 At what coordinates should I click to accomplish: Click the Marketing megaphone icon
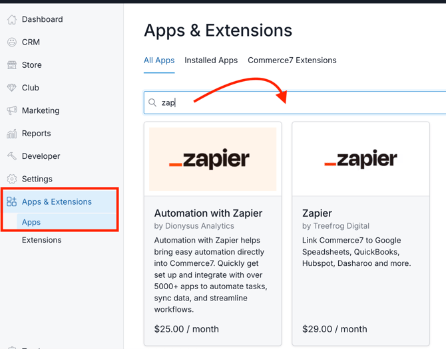click(x=12, y=111)
